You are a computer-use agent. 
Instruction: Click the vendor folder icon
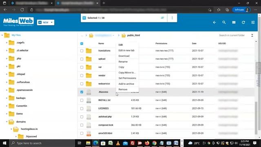click(x=89, y=76)
